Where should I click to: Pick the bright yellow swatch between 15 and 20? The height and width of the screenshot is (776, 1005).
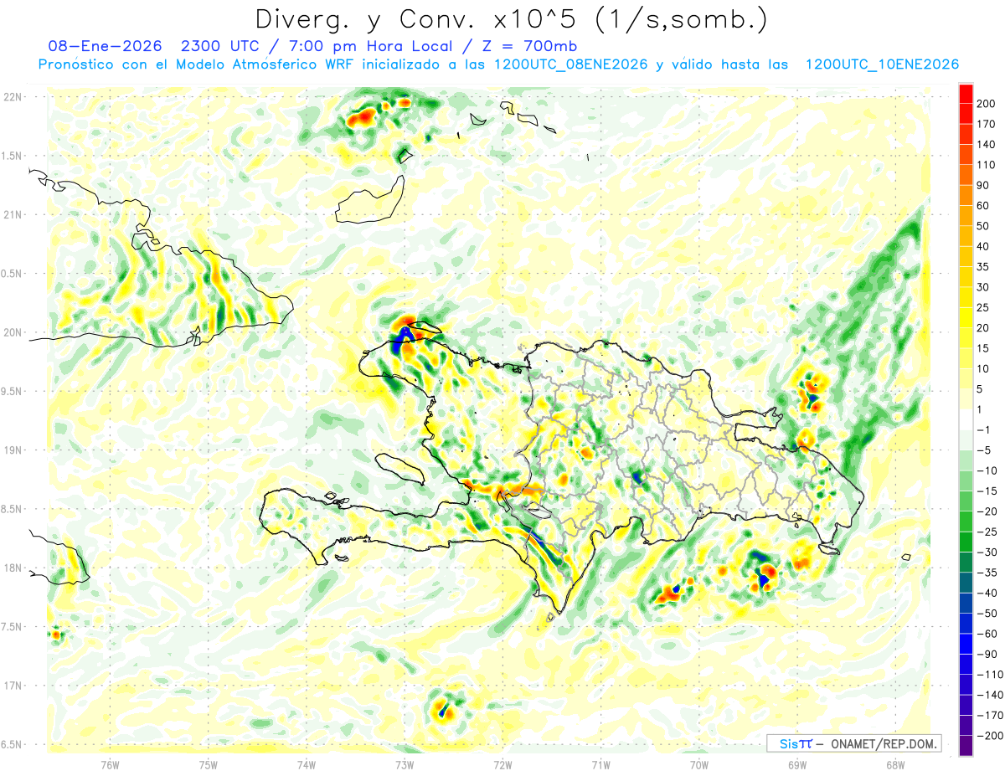point(966,338)
